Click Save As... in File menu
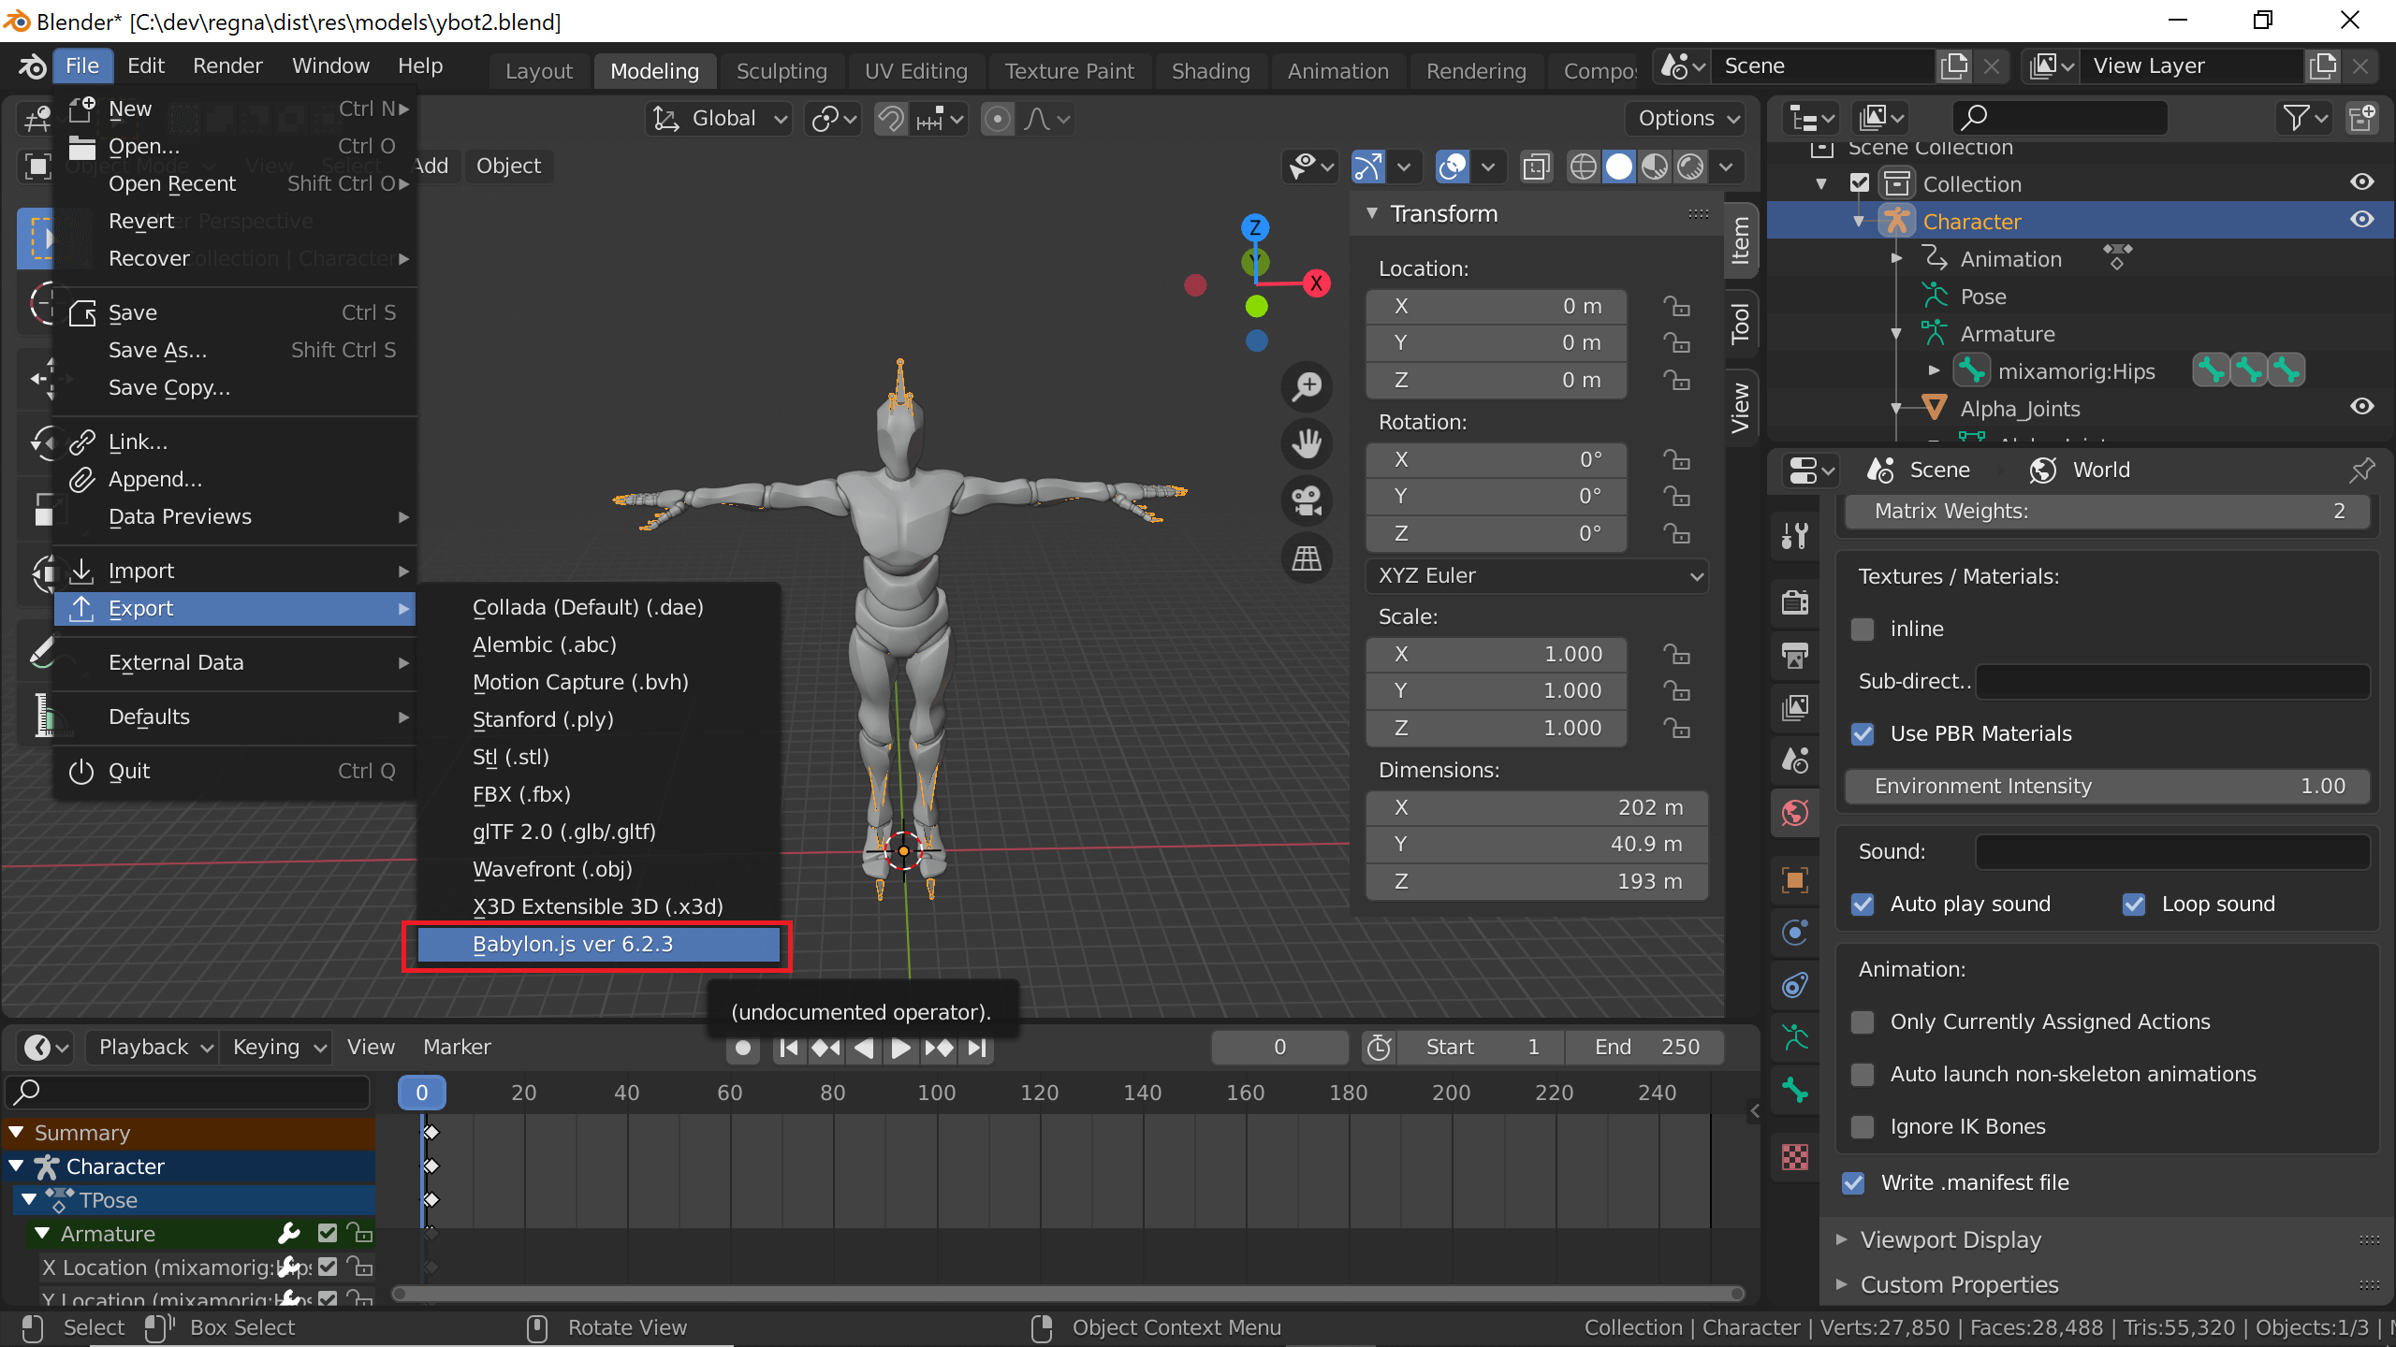This screenshot has height=1347, width=2396. [236, 350]
